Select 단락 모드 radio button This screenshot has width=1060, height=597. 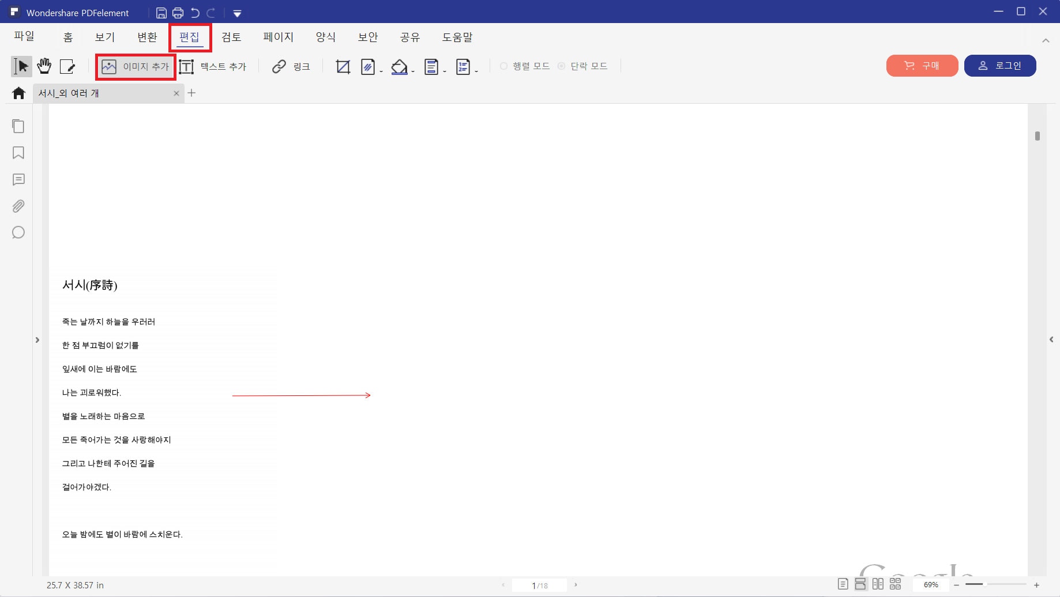pyautogui.click(x=561, y=66)
